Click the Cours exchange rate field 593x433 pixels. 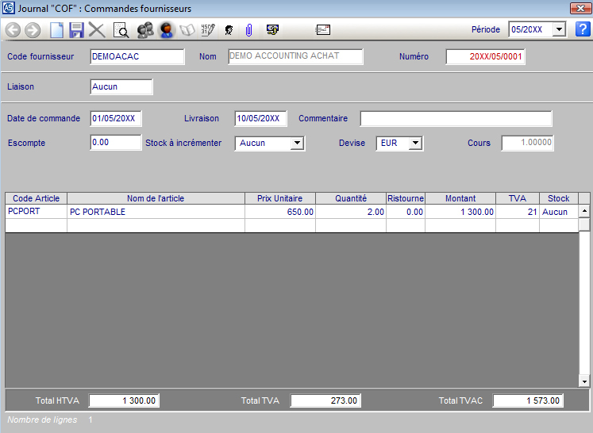click(x=528, y=143)
